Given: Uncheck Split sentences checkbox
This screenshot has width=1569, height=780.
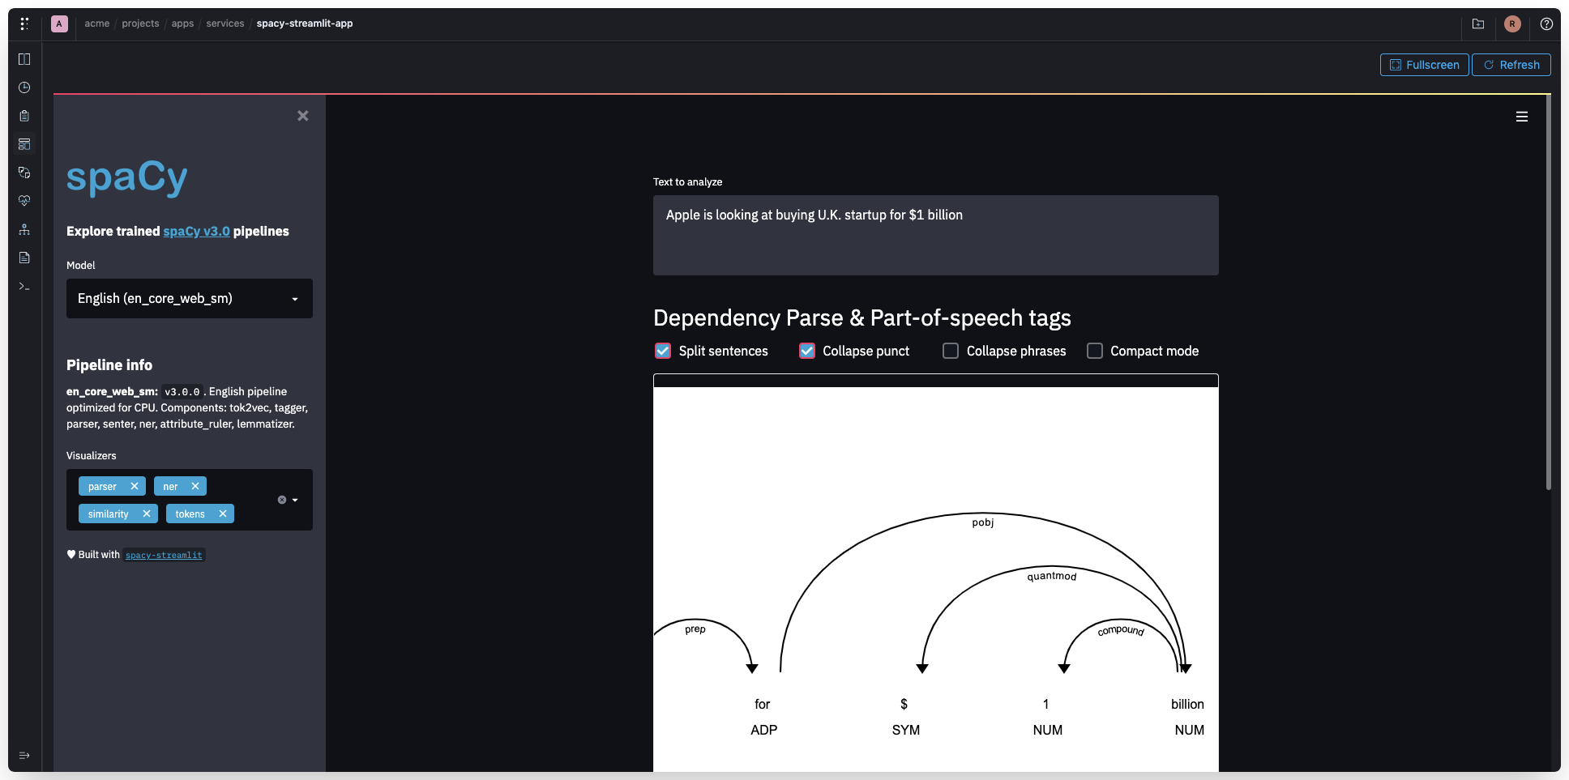Looking at the screenshot, I should (x=663, y=351).
